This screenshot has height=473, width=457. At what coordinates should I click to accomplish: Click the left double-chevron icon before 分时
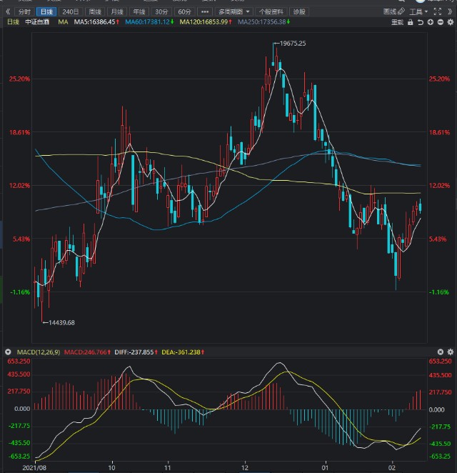pos(7,12)
